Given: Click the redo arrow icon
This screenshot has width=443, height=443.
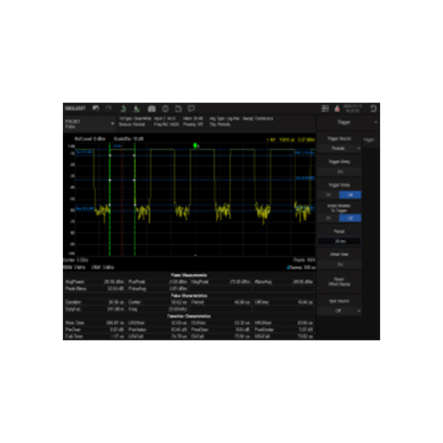Looking at the screenshot, I should pyautogui.click(x=109, y=108).
